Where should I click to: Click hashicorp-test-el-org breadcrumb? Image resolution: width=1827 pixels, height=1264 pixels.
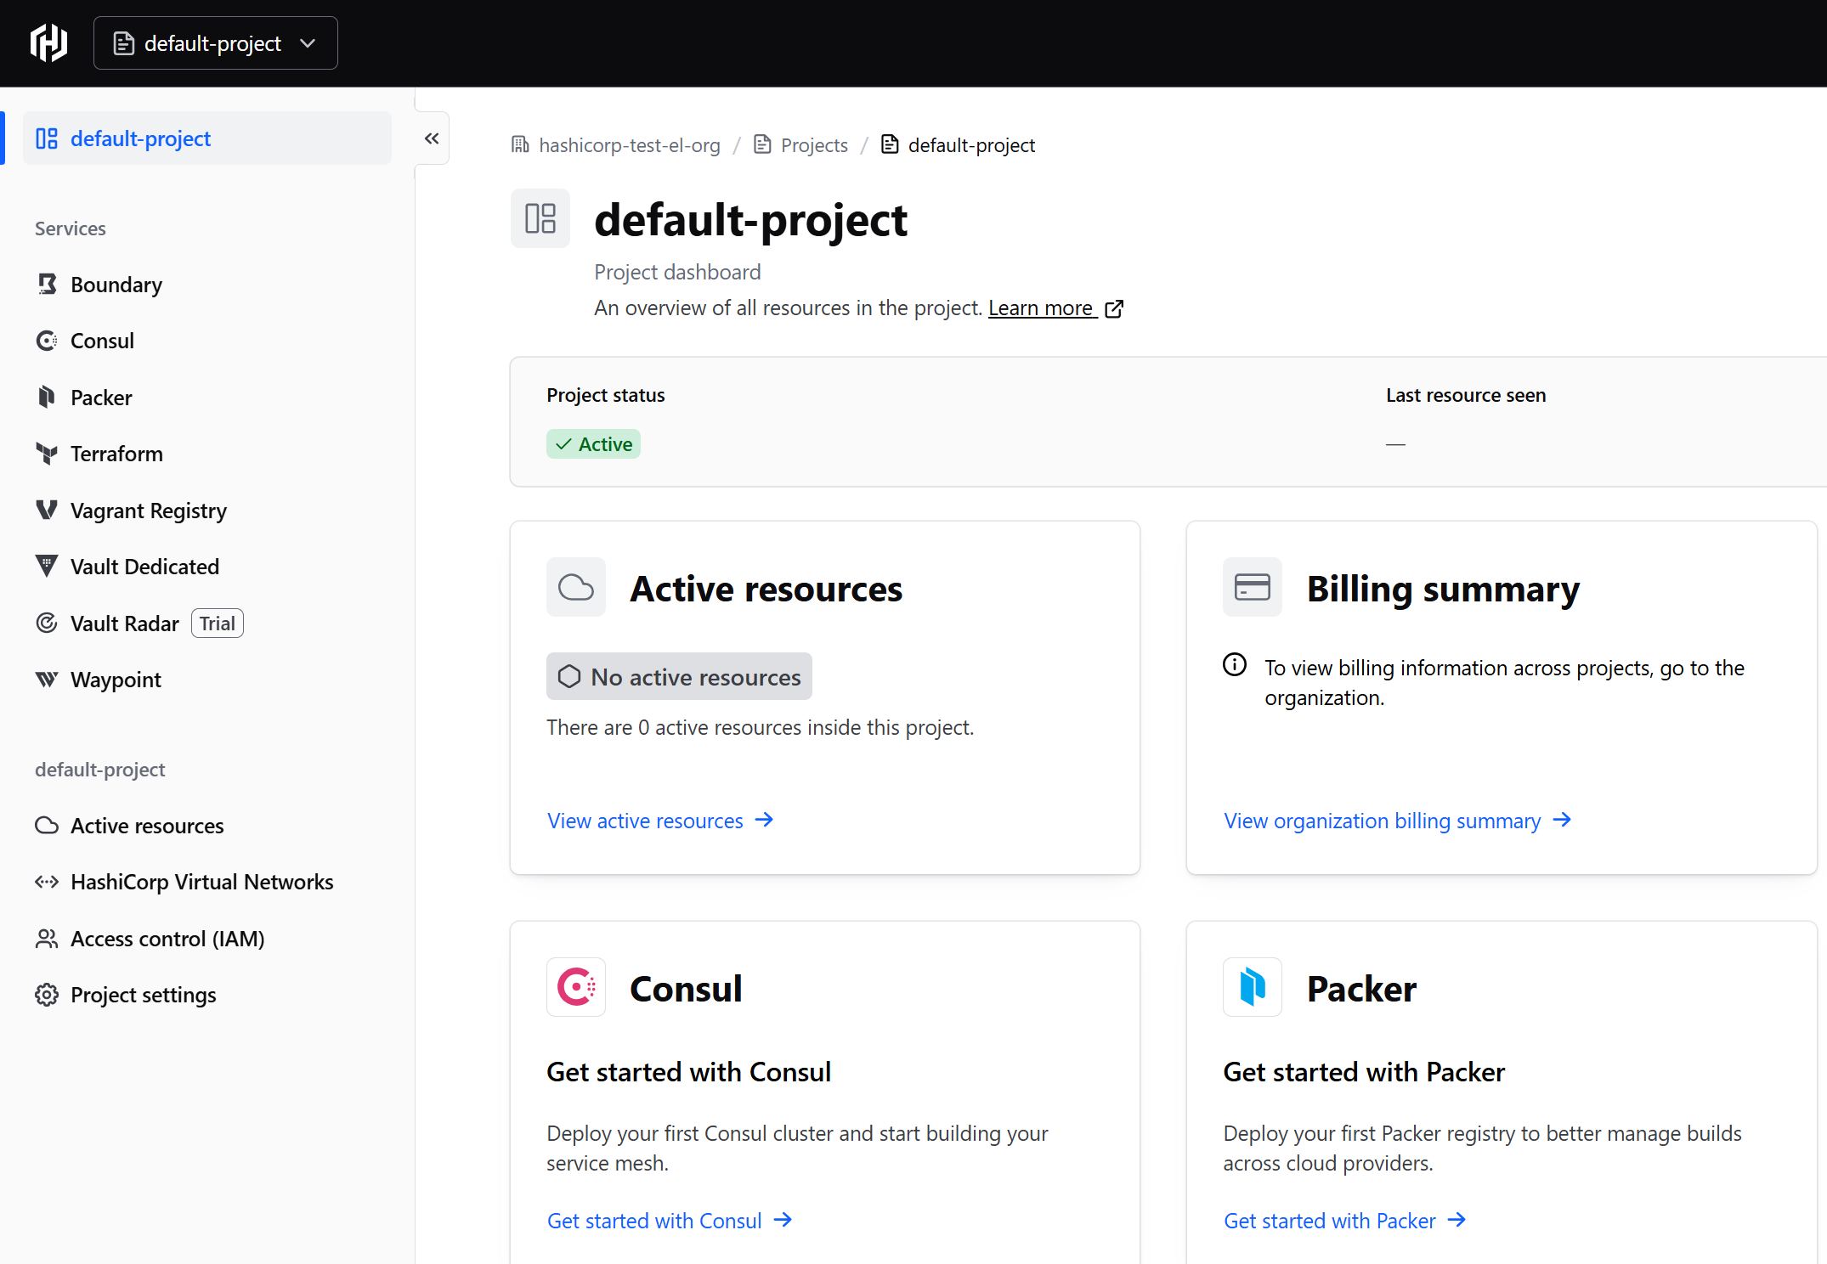[629, 145]
